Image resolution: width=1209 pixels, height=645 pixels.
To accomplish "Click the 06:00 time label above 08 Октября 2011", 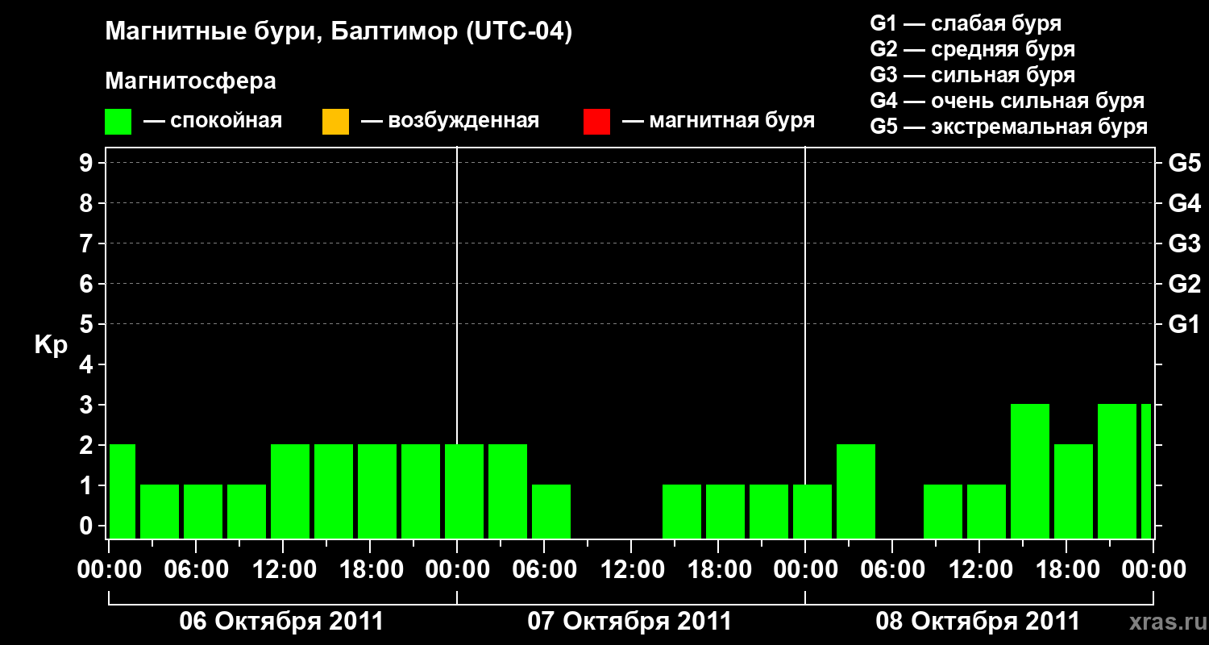I will pos(892,570).
